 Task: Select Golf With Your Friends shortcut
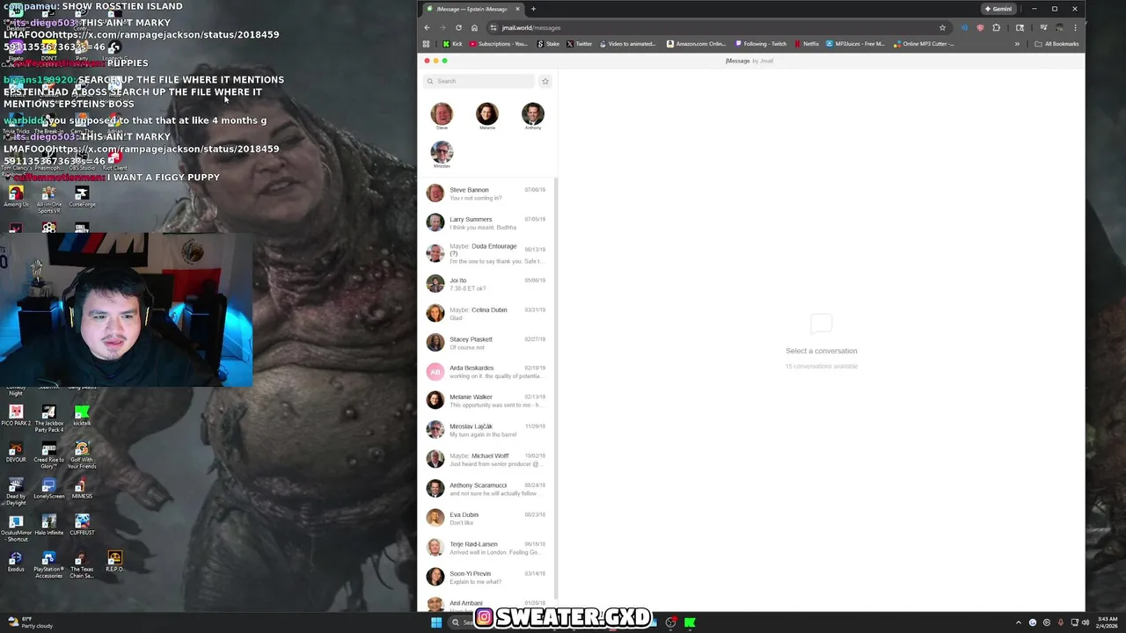(82, 455)
